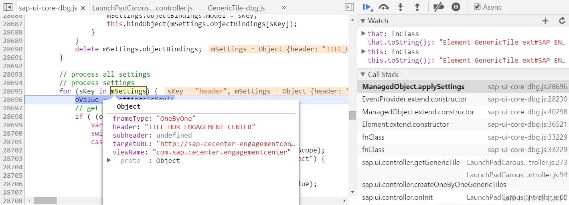Open LaunchPadCarous...ntroller.js:94 source link
This screenshot has width=569, height=205.
tap(517, 175)
